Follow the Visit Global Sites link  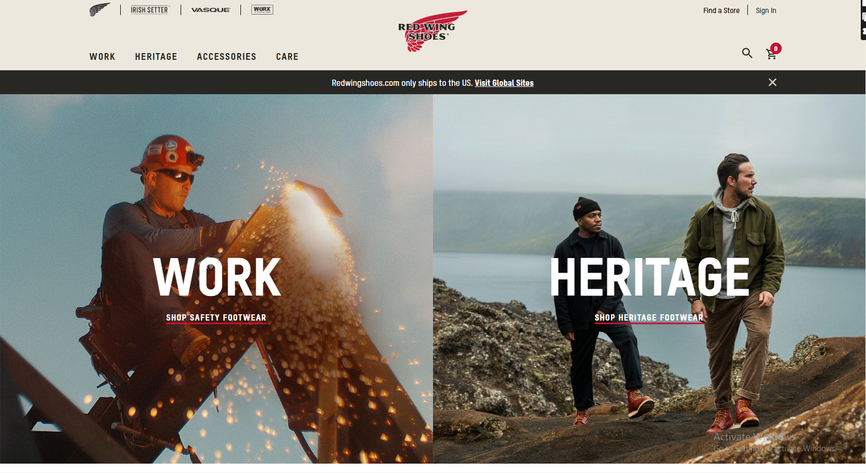504,83
